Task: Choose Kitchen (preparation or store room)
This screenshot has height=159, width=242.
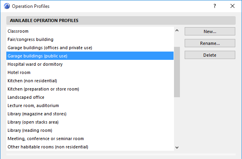Action: [x=43, y=89]
